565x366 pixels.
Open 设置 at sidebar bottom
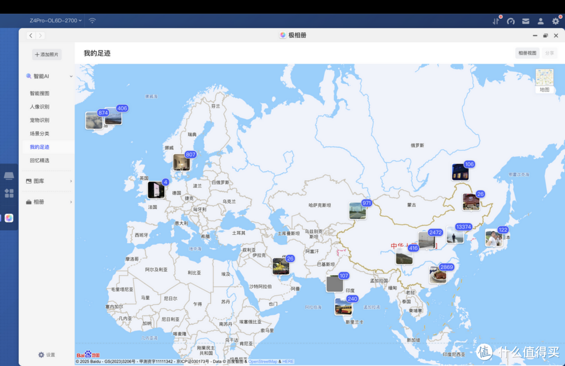click(x=47, y=355)
